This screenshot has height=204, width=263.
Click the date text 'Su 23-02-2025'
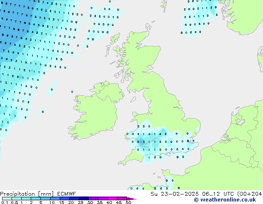pos(175,194)
